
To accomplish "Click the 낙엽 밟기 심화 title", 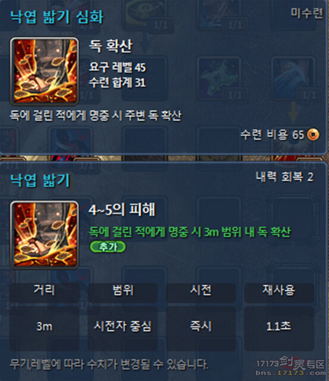I will [57, 17].
